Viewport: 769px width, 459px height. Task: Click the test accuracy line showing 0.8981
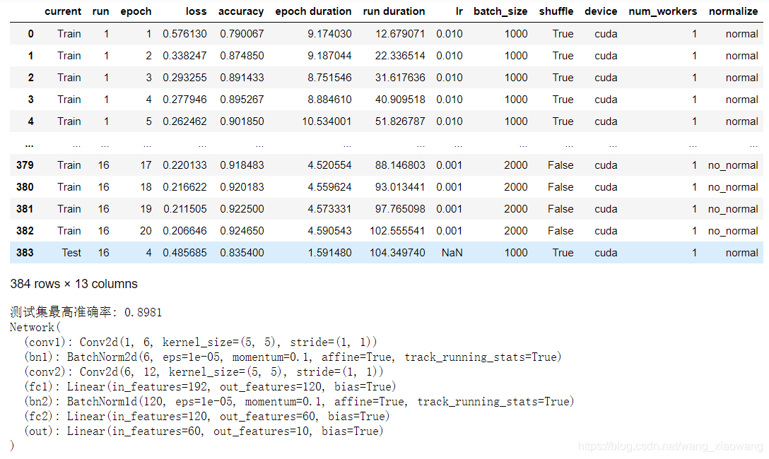pos(86,312)
